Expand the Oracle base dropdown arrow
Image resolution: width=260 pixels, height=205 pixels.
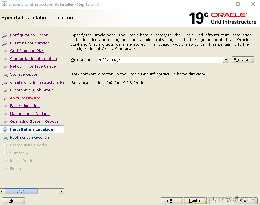point(226,60)
